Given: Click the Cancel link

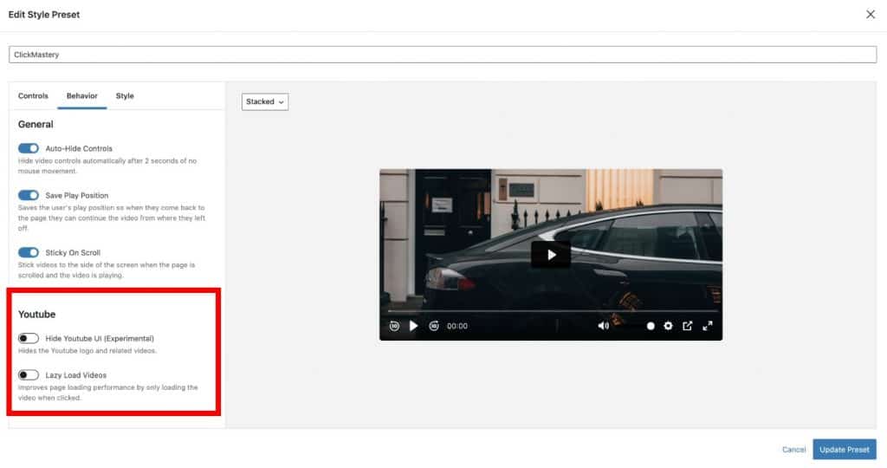Looking at the screenshot, I should coord(793,450).
